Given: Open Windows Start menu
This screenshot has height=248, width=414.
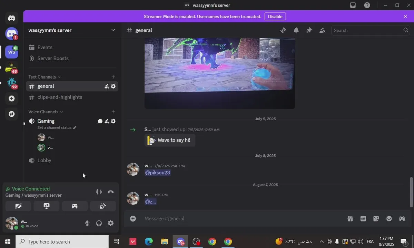Looking at the screenshot, I should (8, 242).
